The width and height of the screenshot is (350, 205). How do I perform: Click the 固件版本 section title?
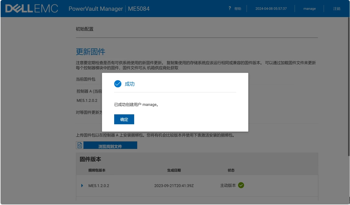[x=90, y=159]
